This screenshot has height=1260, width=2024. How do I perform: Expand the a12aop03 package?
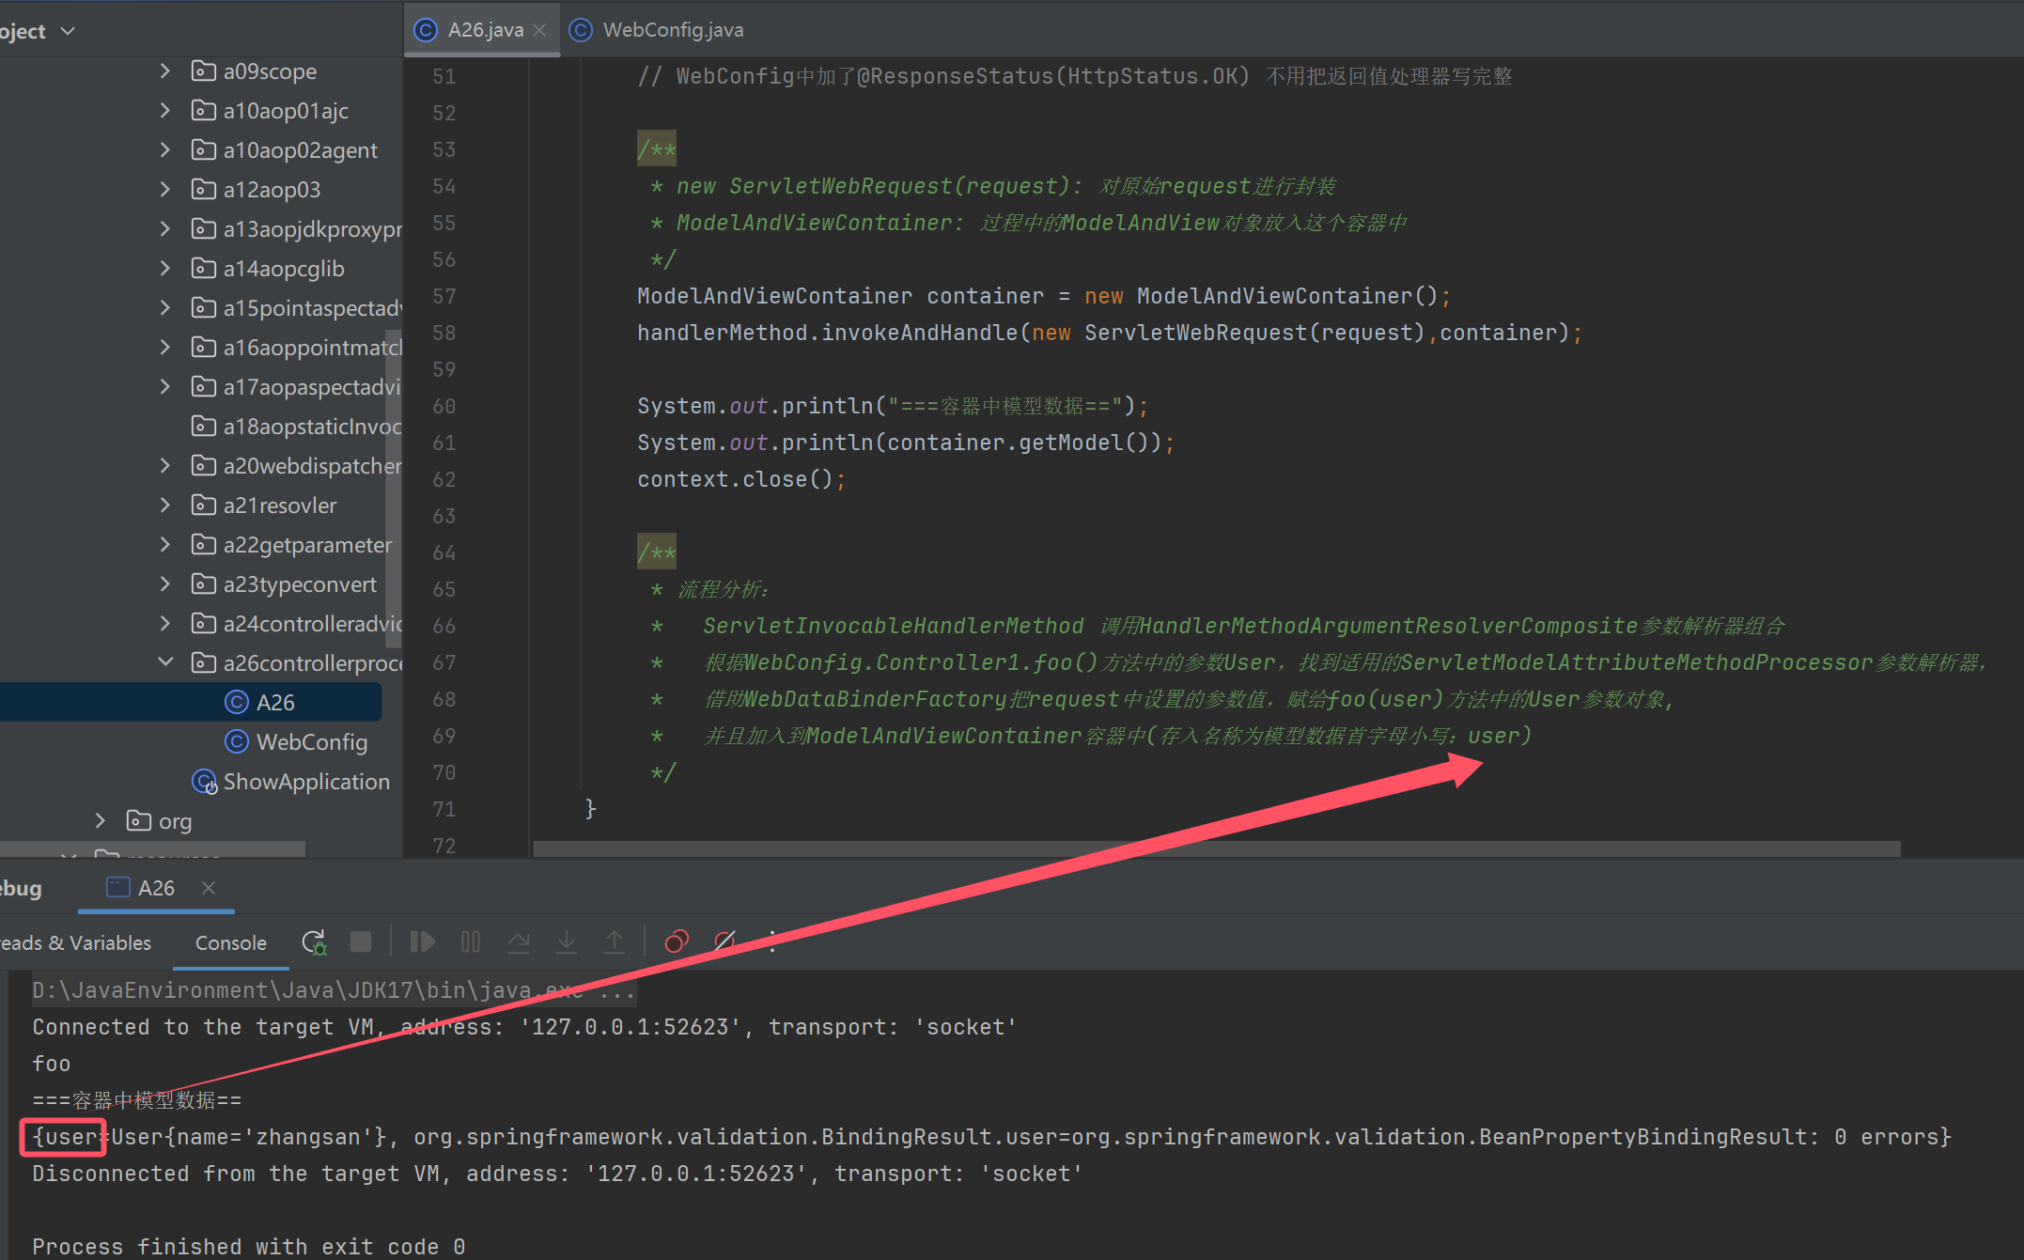pyautogui.click(x=165, y=190)
